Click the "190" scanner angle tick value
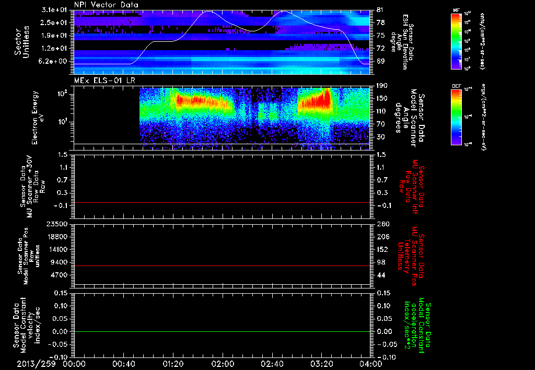535x370 pixels. coord(382,85)
